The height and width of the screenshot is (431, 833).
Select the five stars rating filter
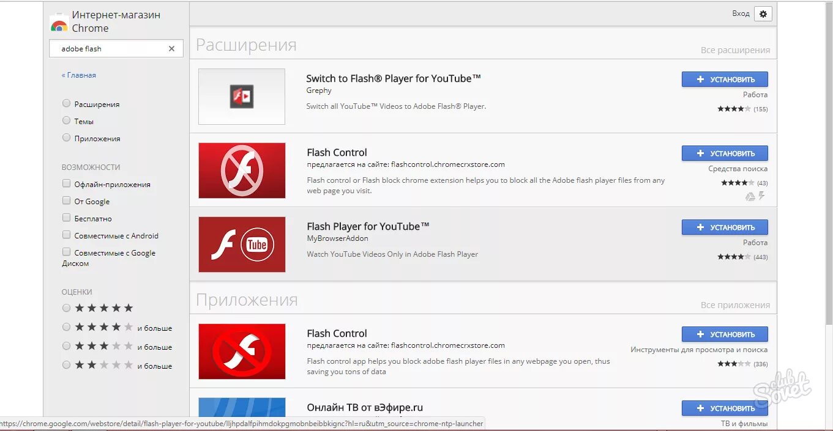pyautogui.click(x=66, y=308)
